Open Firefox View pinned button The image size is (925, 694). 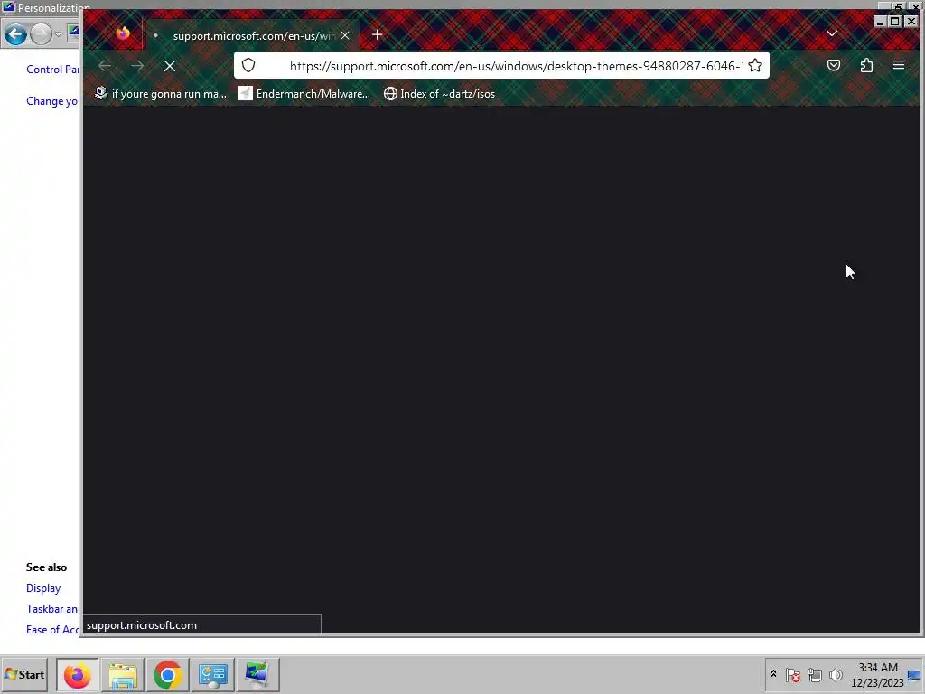coord(123,33)
